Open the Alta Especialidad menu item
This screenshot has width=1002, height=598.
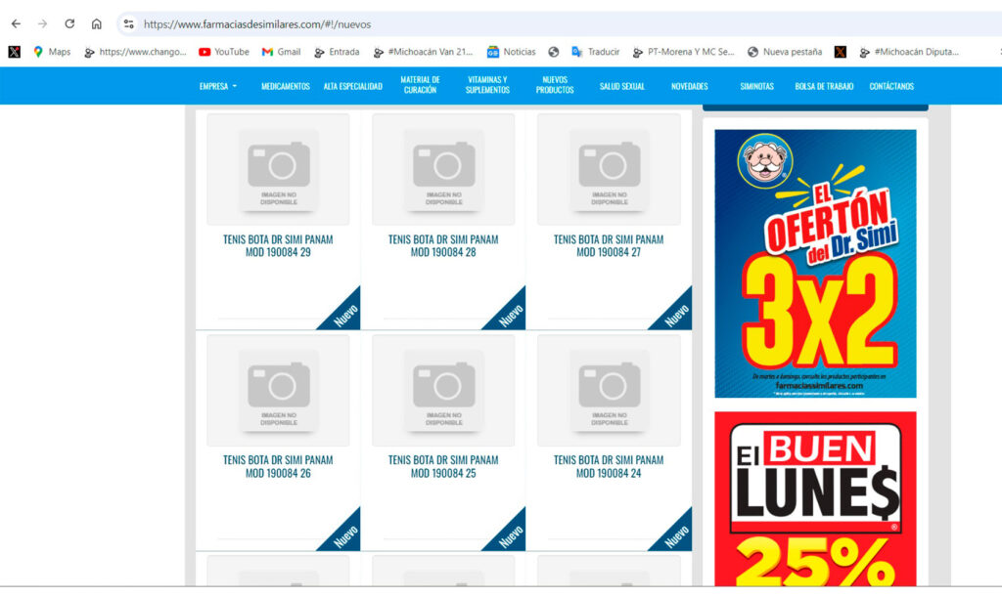coord(352,86)
